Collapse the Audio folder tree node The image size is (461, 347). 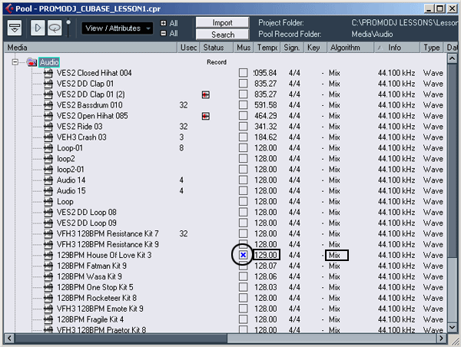click(15, 62)
